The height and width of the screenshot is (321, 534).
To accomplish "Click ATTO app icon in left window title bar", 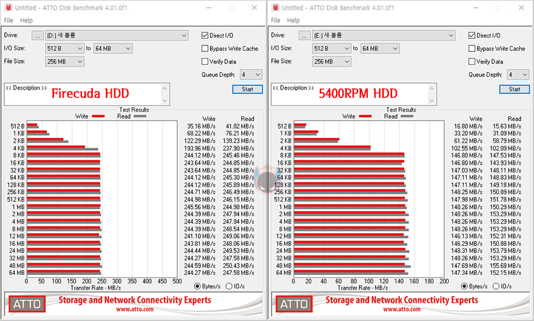I will pyautogui.click(x=8, y=7).
